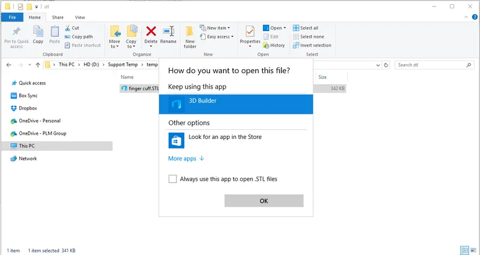Image resolution: width=480 pixels, height=255 pixels.
Task: Click This PC in address bar
Action: pos(67,65)
